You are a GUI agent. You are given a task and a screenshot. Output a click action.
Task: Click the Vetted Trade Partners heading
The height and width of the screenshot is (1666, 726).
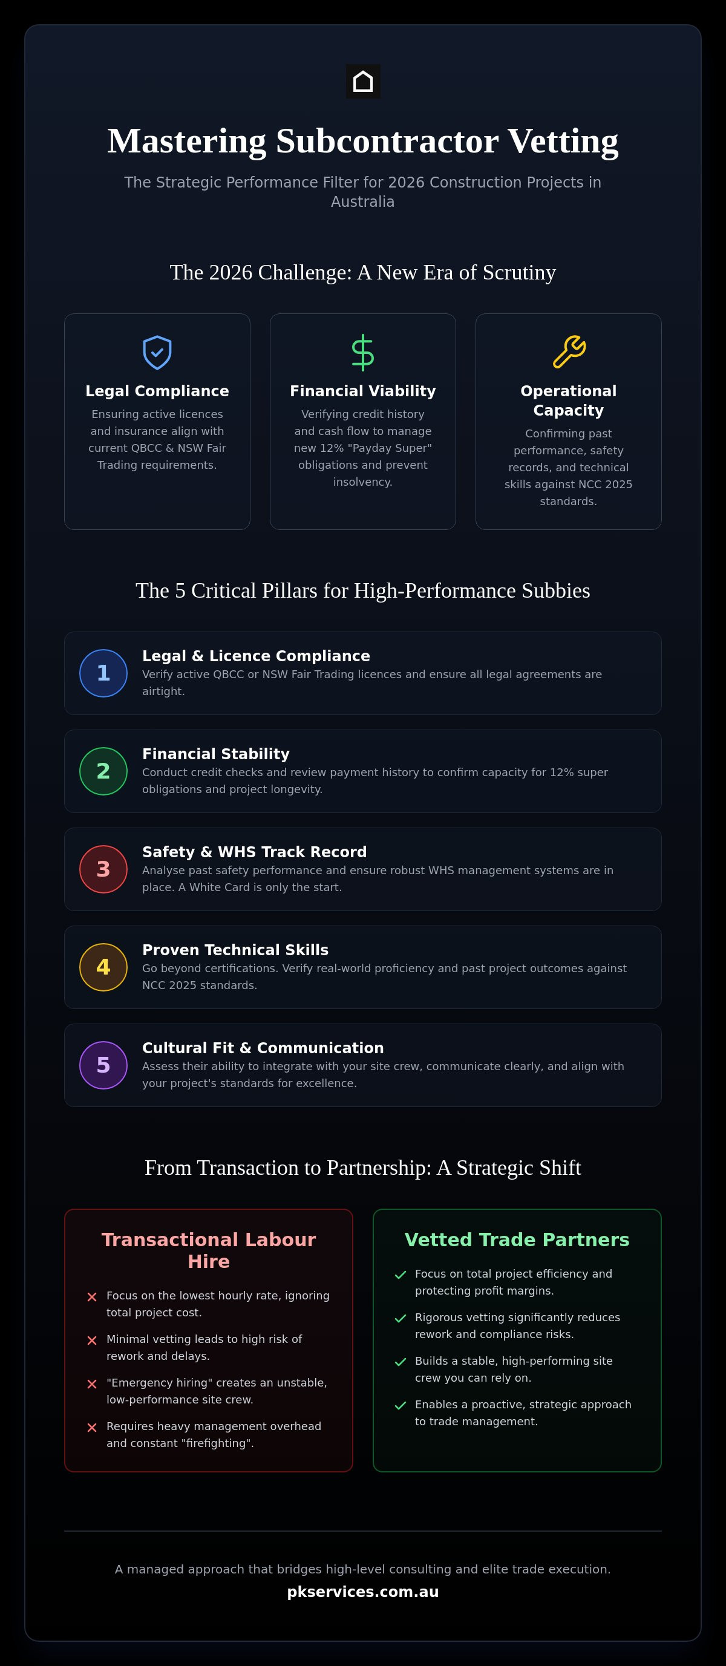[517, 1239]
